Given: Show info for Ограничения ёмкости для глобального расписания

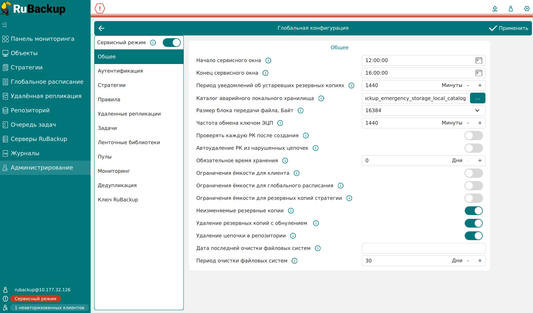Looking at the screenshot, I should (x=341, y=186).
